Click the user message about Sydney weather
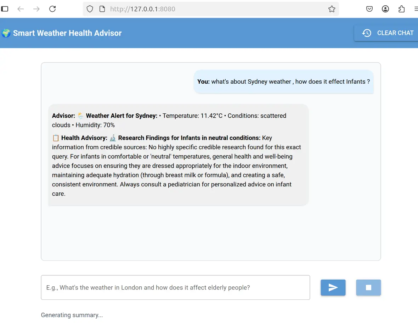 (283, 81)
